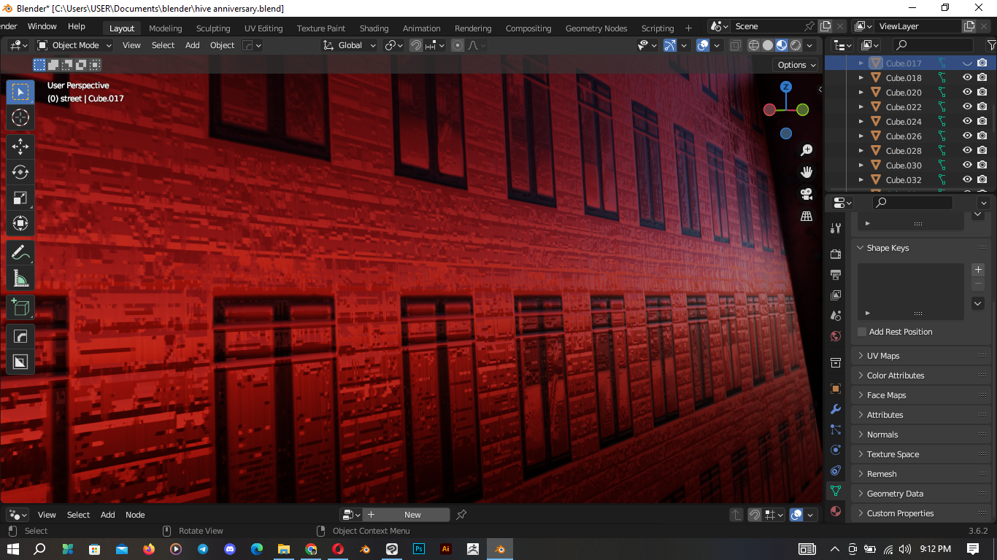
Task: Hide Cube.018 with its eye icon
Action: point(967,78)
